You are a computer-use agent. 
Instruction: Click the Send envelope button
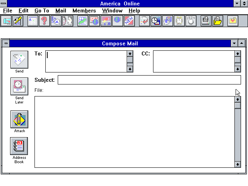click(x=19, y=60)
